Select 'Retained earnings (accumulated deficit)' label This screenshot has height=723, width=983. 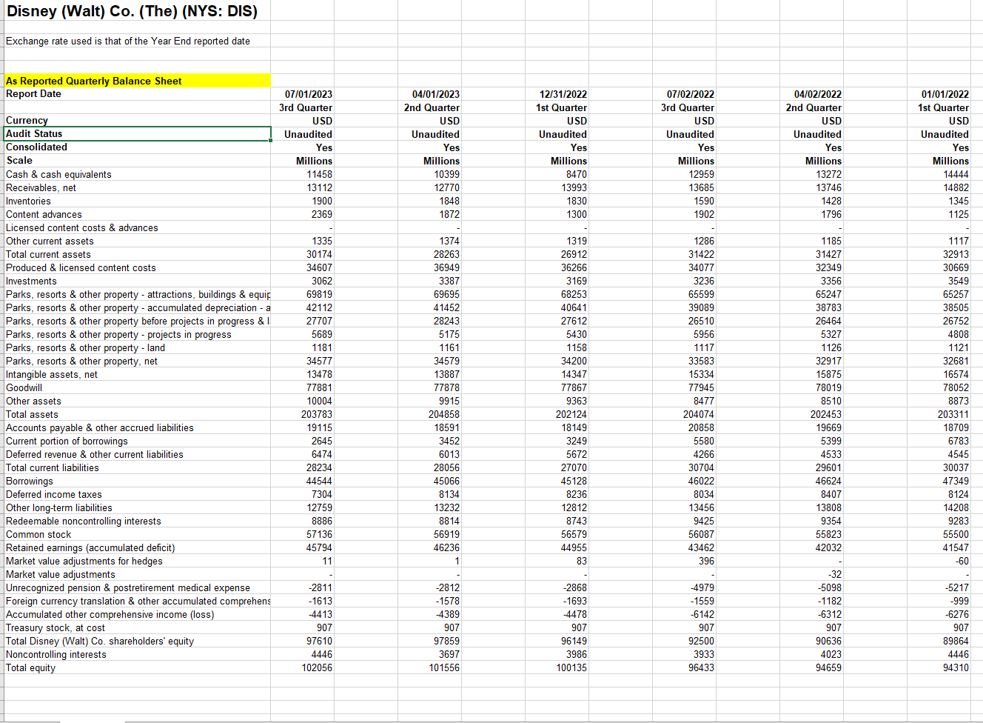(90, 547)
